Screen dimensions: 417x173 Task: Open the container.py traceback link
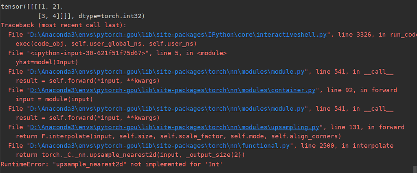[x=169, y=90]
